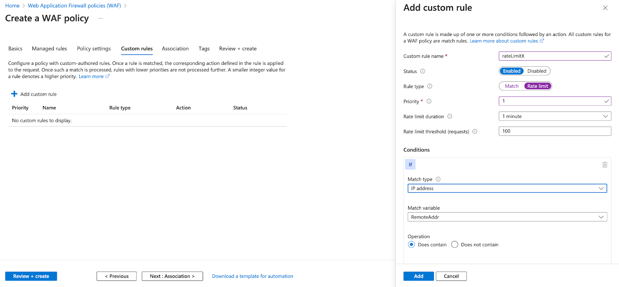The height and width of the screenshot is (287, 619).
Task: Set Status toggle to Disabled
Action: 537,71
